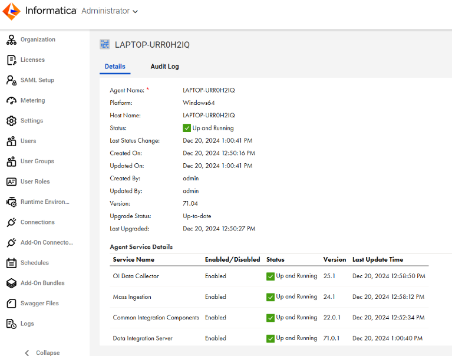The height and width of the screenshot is (356, 452).
Task: Click the SAML Setup sidebar icon
Action: click(x=11, y=80)
